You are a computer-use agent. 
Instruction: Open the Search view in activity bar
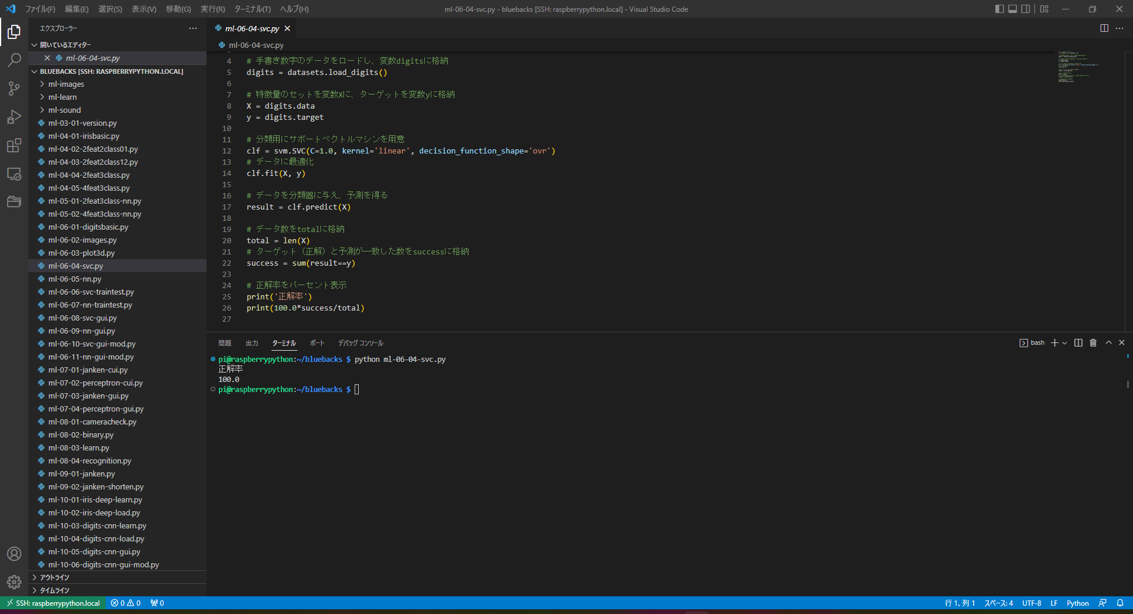pyautogui.click(x=14, y=60)
